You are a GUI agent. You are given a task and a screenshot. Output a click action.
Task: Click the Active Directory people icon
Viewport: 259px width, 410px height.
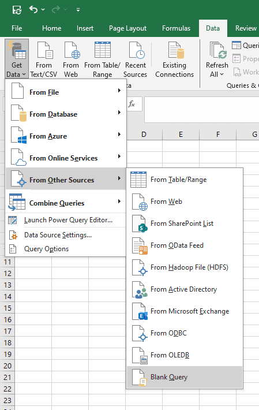(x=140, y=290)
